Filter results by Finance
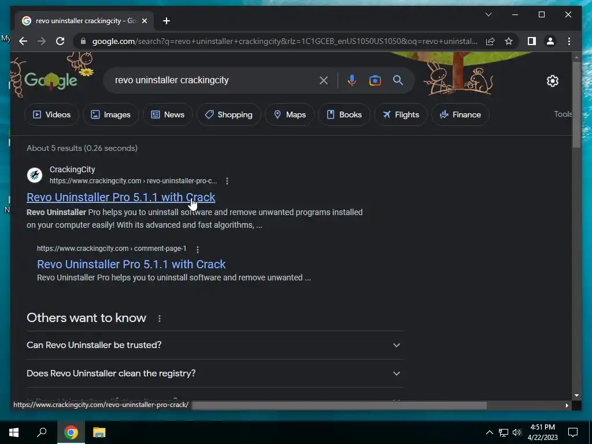The height and width of the screenshot is (444, 592). tap(460, 114)
